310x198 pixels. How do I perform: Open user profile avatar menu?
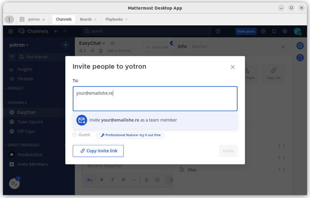coord(297,31)
